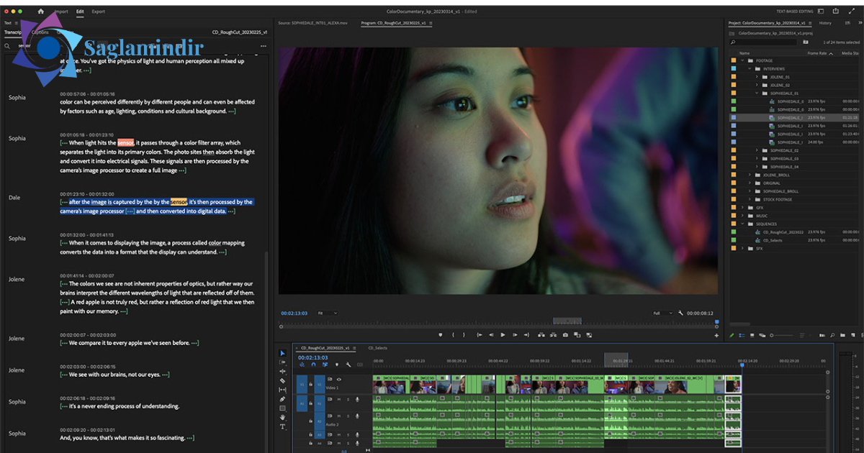This screenshot has width=864, height=453.
Task: Click the Export Frame camera icon
Action: click(565, 335)
